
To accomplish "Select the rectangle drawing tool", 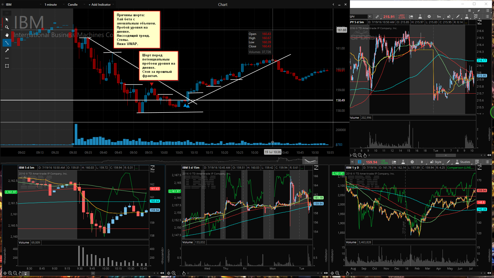I will tap(7, 66).
